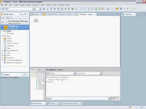This screenshot has height=109, width=146.
Task: Switch to the Events panel tab
Action: tap(52, 103)
